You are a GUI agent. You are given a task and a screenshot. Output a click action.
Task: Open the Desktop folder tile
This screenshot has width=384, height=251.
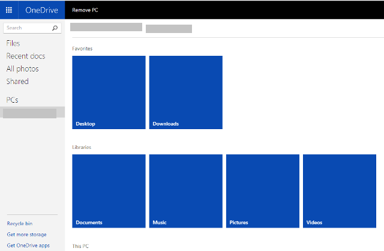(109, 92)
